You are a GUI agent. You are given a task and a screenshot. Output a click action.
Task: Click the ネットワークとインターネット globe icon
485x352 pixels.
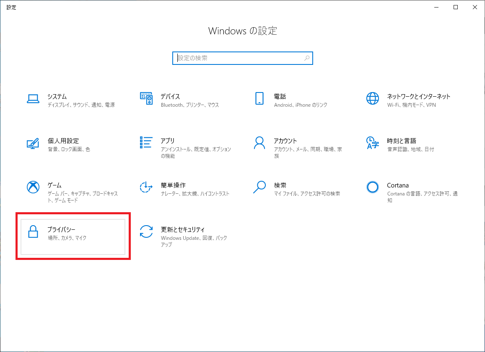pyautogui.click(x=372, y=98)
